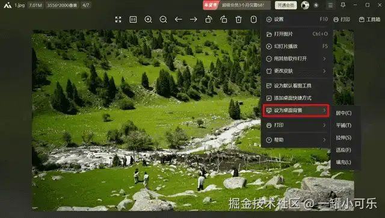Image resolution: width=385 pixels, height=218 pixels.
Task: Open 设置 settings menu entry
Action: click(x=297, y=19)
